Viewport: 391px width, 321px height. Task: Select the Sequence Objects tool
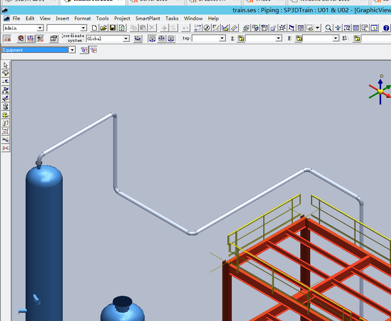tap(6, 123)
